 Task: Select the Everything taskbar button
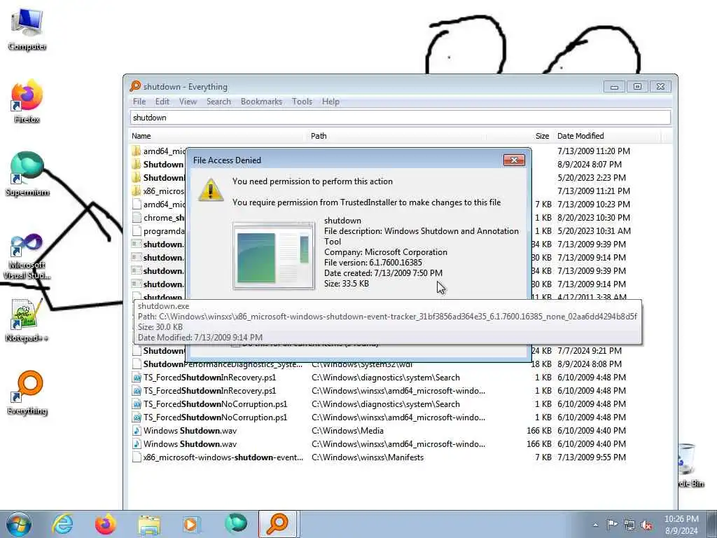tap(279, 524)
